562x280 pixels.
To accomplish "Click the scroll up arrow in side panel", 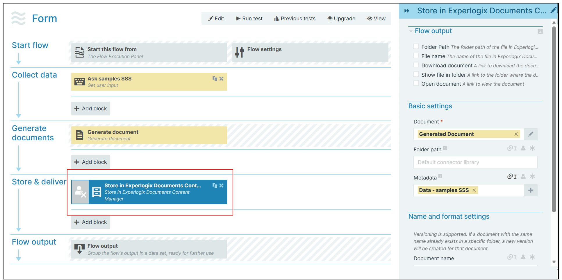I will click(x=554, y=22).
